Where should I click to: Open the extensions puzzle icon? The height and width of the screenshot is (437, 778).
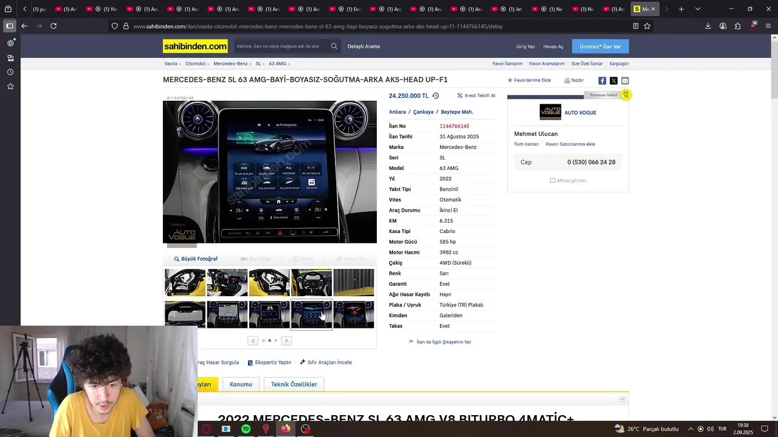pos(737,26)
